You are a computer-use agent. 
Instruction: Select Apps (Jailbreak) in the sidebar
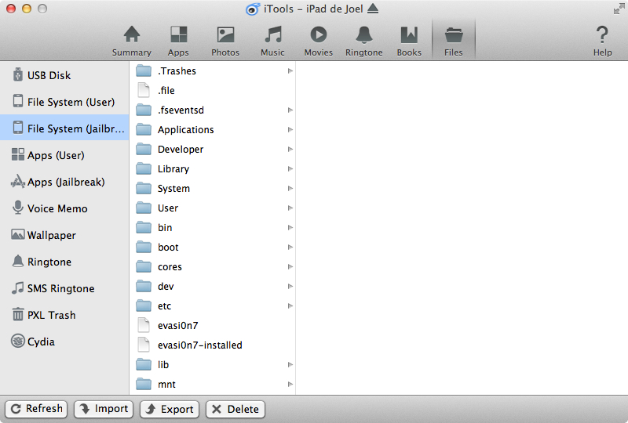point(64,182)
